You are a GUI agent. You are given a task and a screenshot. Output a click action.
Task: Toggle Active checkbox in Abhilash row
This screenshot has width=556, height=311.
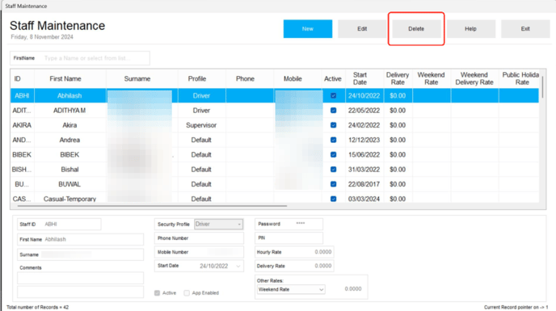point(333,96)
